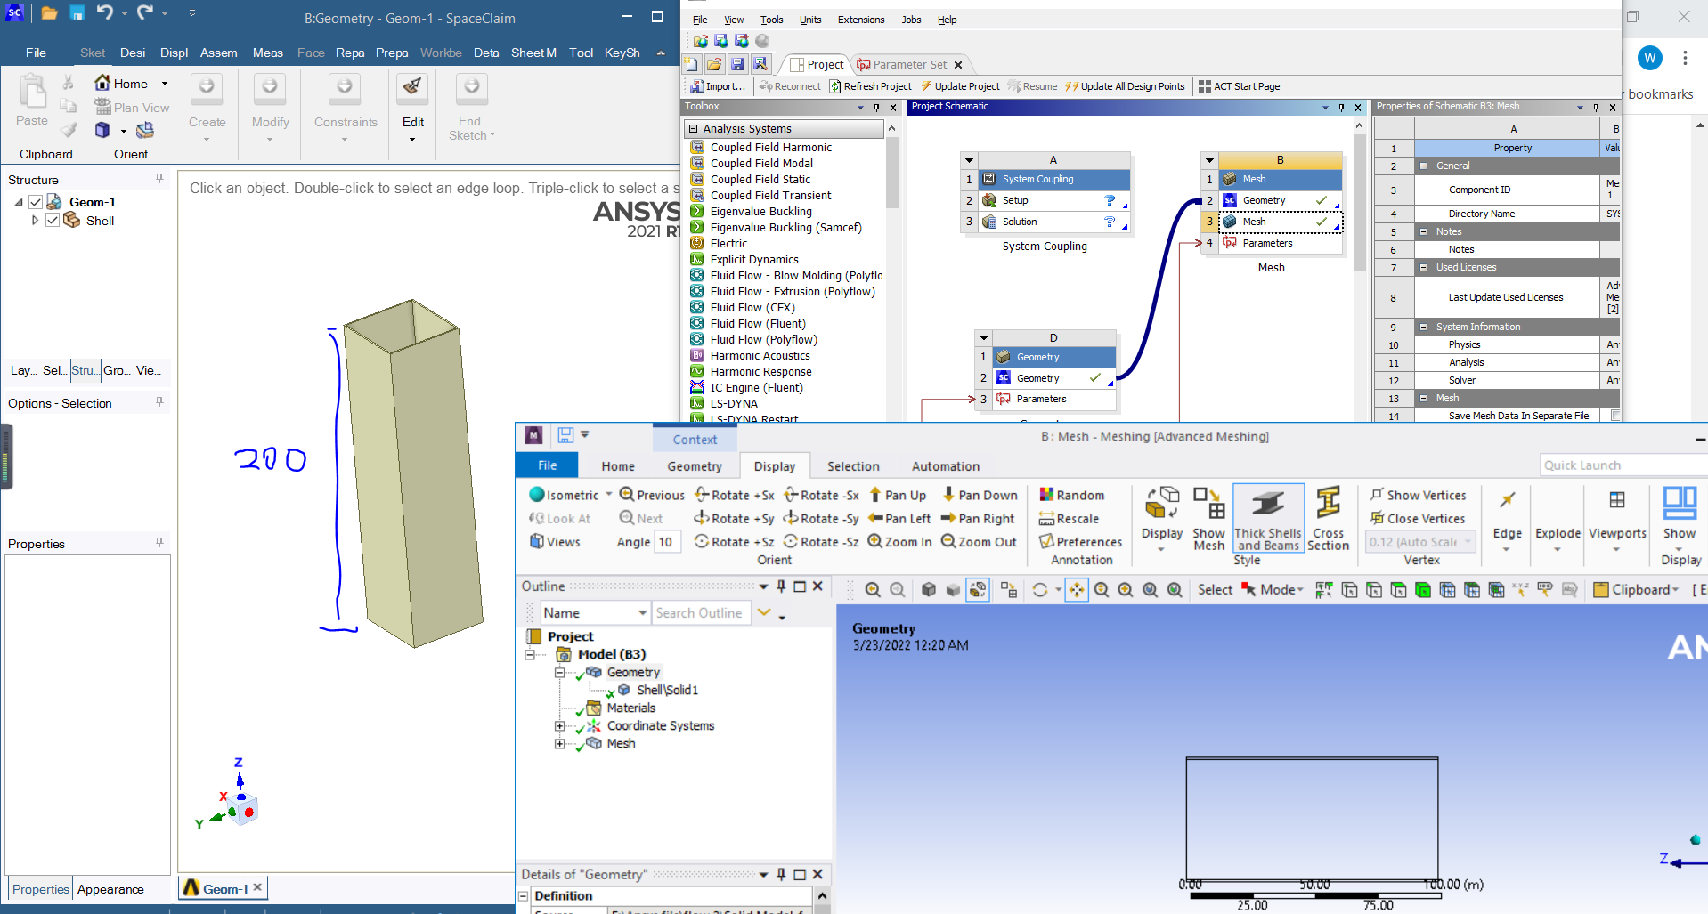
Task: Click Workbench save-as icon
Action: coord(760,64)
